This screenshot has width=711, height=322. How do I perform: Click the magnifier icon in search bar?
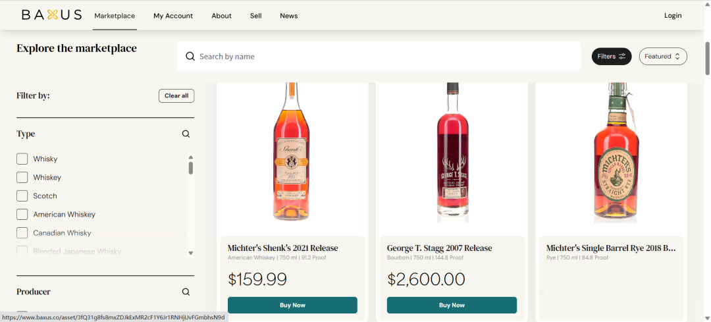tap(190, 57)
